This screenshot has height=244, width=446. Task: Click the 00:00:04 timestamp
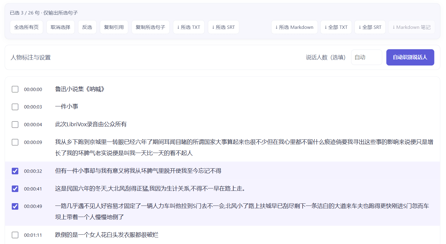[x=33, y=124]
